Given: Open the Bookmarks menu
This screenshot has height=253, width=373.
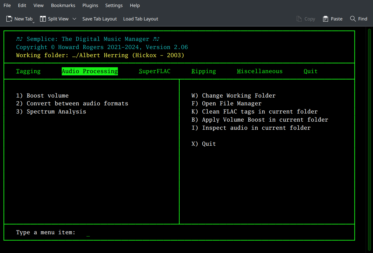Looking at the screenshot, I should click(x=63, y=5).
